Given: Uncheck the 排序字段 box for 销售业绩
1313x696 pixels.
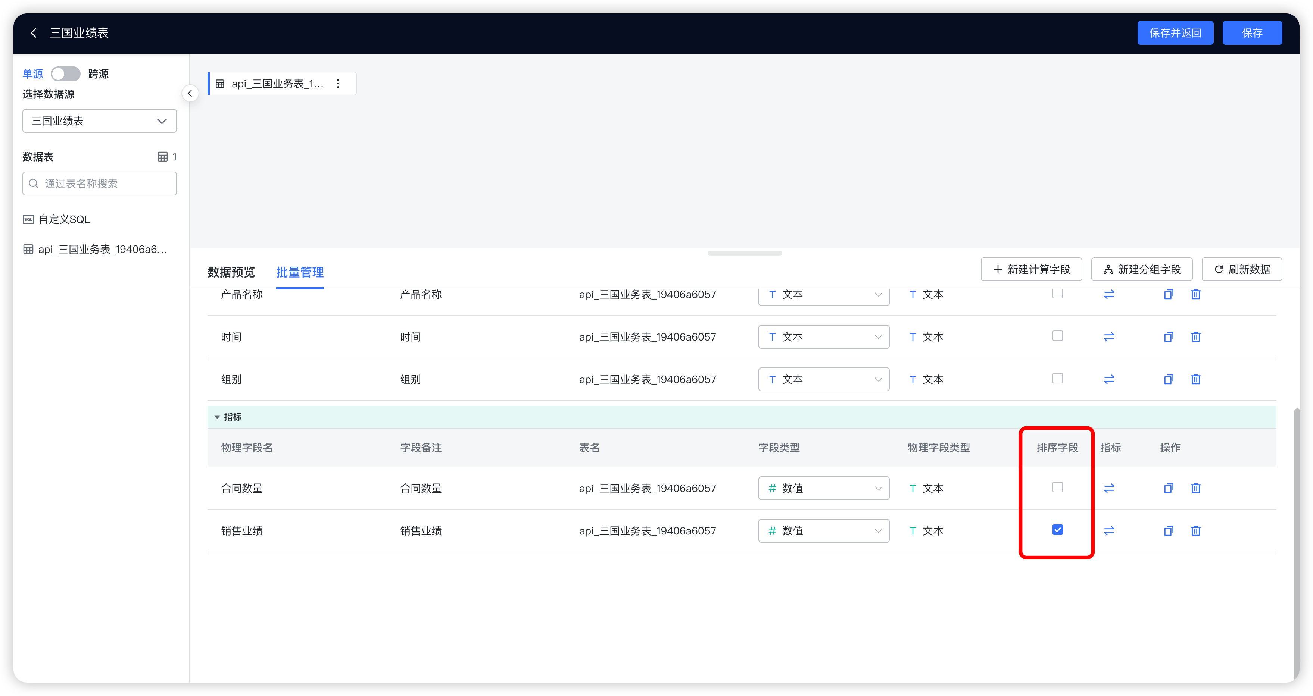Looking at the screenshot, I should pyautogui.click(x=1058, y=530).
